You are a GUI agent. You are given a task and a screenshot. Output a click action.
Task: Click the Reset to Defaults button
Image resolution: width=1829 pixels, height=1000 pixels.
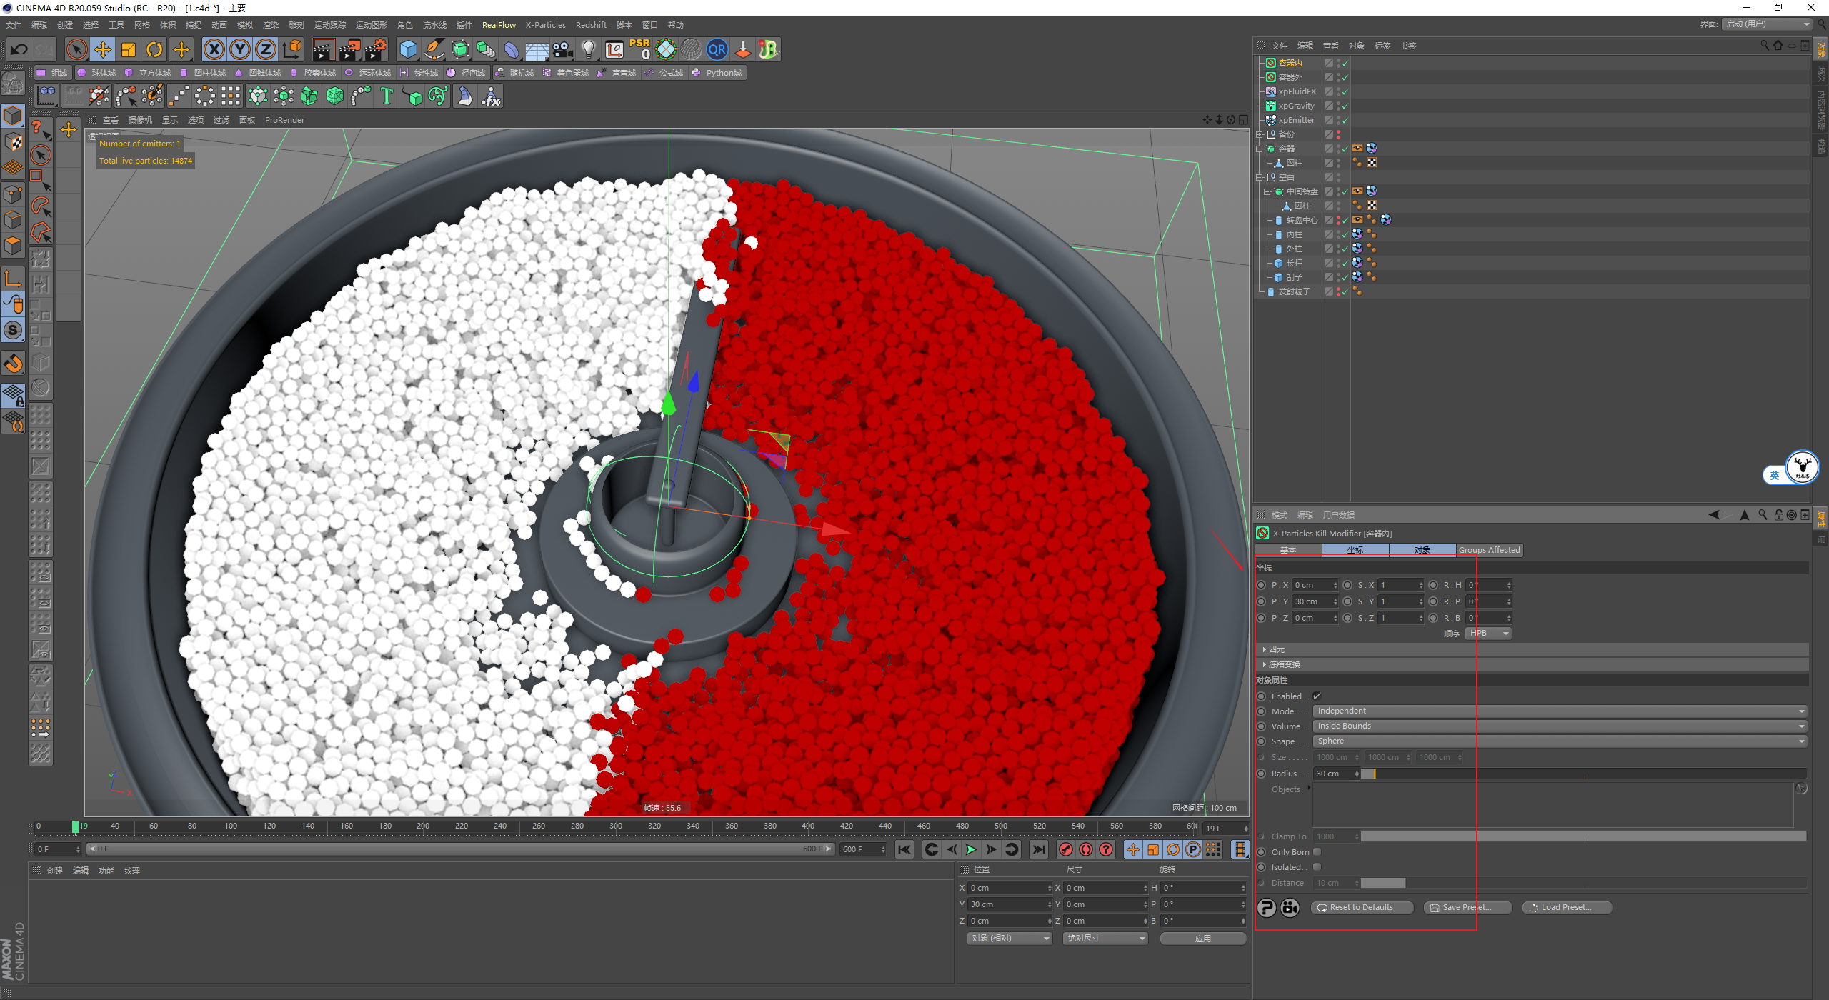1361,908
